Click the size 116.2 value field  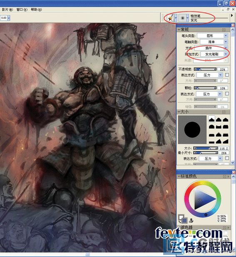tap(224, 149)
